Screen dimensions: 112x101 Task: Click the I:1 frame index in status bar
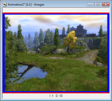point(51,96)
